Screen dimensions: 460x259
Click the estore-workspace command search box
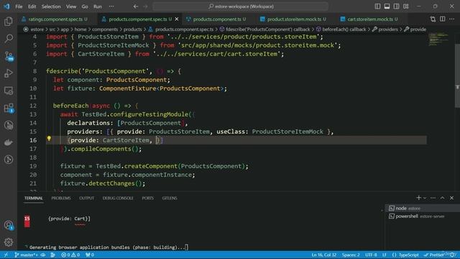pos(240,6)
